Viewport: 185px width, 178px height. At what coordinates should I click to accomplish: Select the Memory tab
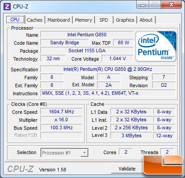(x=83, y=20)
